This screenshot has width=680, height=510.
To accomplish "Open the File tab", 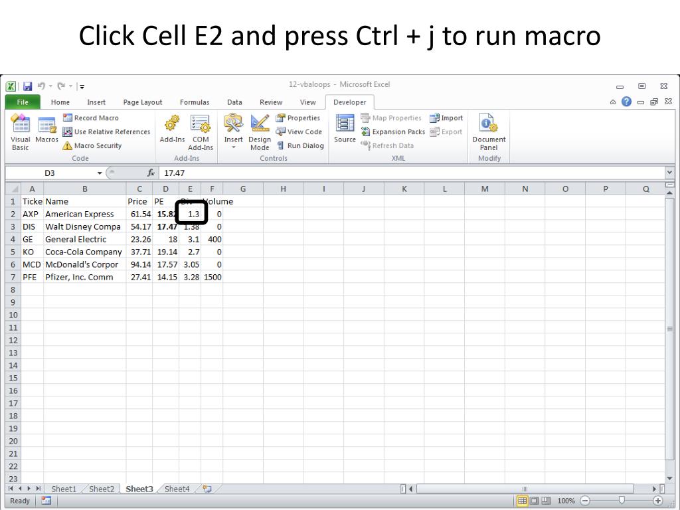I will 23,102.
